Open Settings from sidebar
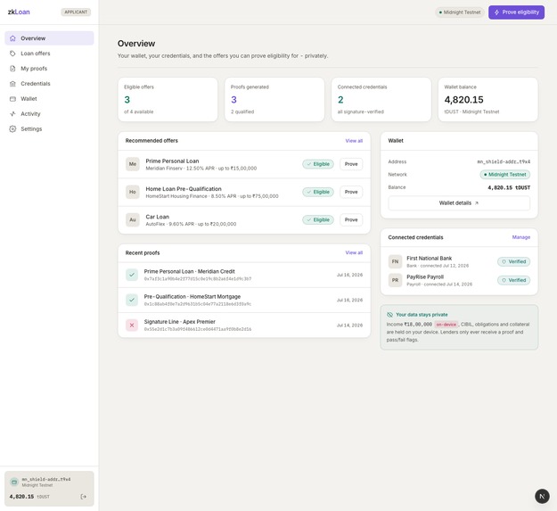The image size is (557, 511). point(49,129)
